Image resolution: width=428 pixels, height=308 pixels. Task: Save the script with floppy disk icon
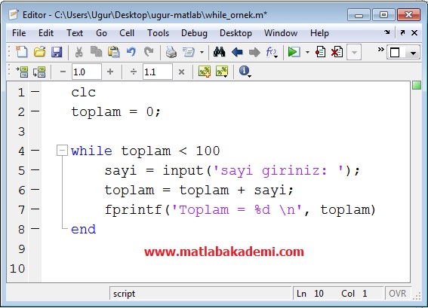pos(57,52)
